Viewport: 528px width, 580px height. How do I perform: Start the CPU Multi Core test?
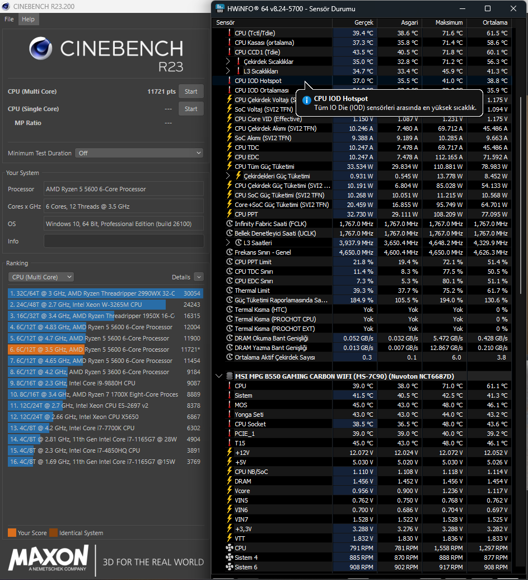point(191,91)
